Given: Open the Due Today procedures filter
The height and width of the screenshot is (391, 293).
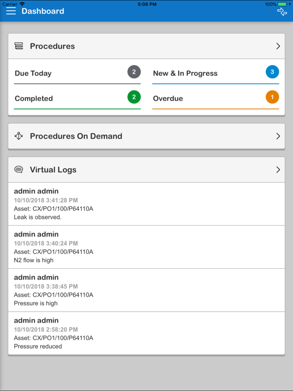Looking at the screenshot, I should tap(77, 73).
